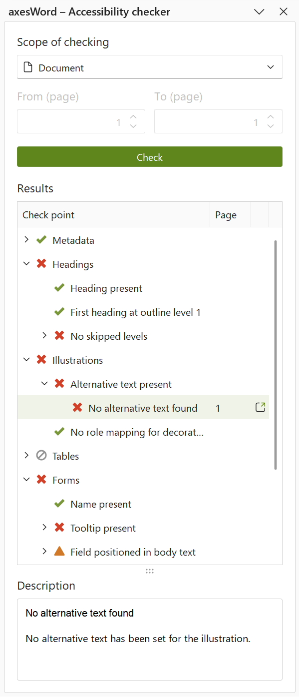Click the Check point column header

114,215
